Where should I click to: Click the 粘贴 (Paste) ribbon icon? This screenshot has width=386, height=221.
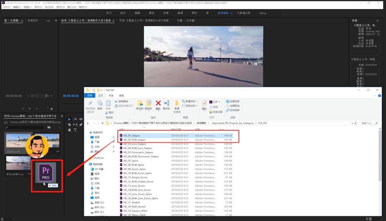(x=108, y=103)
